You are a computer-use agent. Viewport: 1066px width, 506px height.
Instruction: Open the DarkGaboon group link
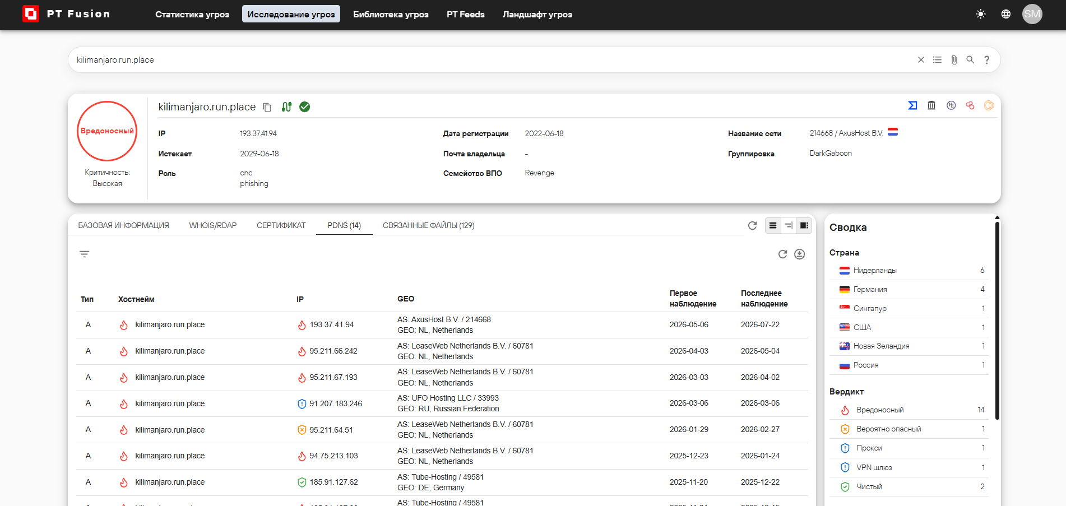click(831, 154)
